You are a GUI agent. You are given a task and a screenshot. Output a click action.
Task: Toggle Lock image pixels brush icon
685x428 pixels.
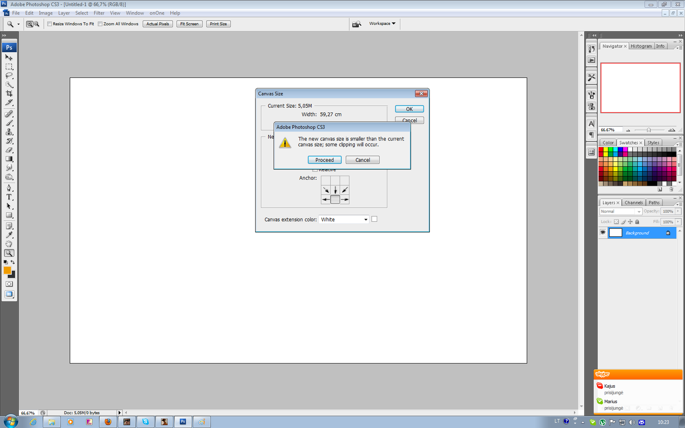click(623, 222)
